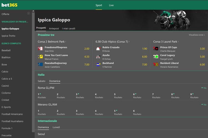
Task: Click Coral Legacy green silks icon
Action: pos(156,57)
